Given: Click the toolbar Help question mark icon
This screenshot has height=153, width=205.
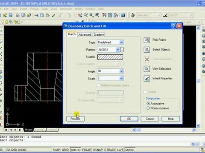Looking at the screenshot, I should (123, 15).
